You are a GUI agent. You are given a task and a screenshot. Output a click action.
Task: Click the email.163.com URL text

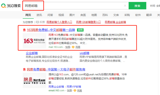pyautogui.click(x=57, y=91)
